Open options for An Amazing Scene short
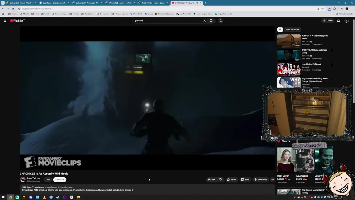 (312, 177)
